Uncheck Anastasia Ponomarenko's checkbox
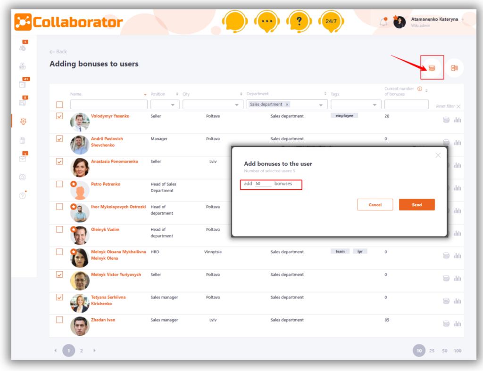Viewport: 483px width, 371px height. pos(59,161)
